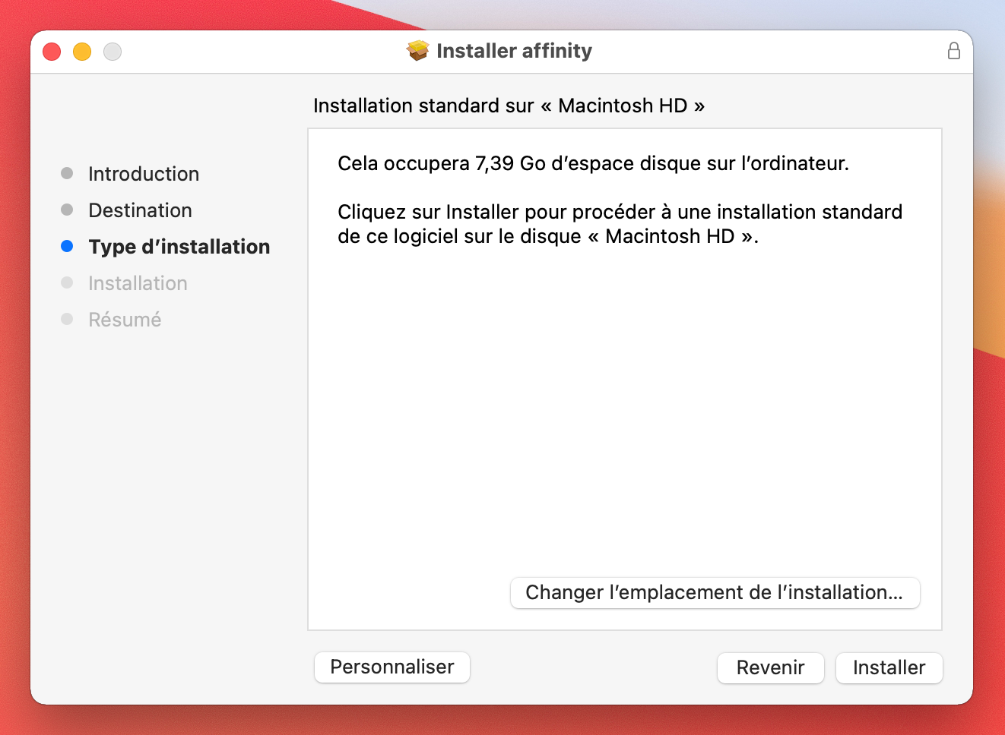The image size is (1005, 735).
Task: Select the dimmed Installation step label
Action: [x=138, y=283]
